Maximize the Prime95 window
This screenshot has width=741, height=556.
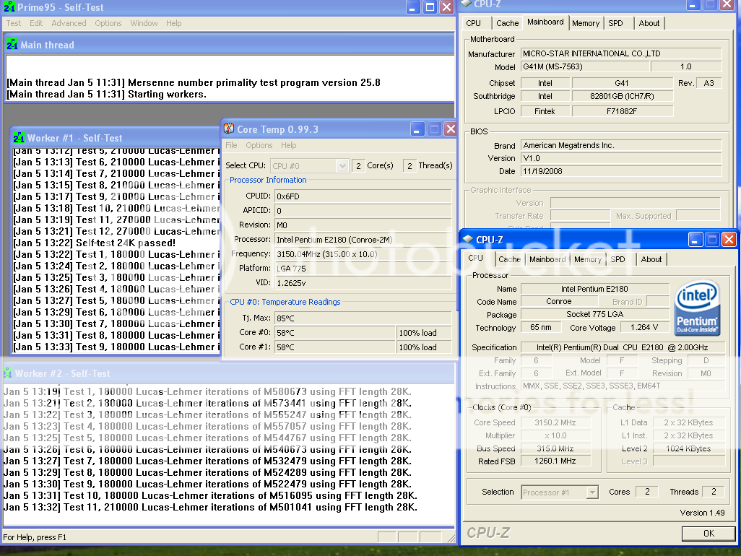pos(430,7)
